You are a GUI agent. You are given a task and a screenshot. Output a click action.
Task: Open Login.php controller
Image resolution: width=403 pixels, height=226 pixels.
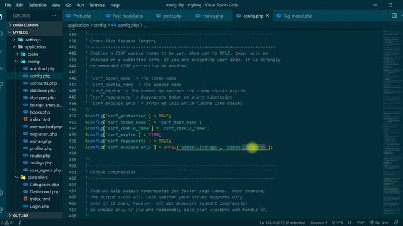point(39,207)
